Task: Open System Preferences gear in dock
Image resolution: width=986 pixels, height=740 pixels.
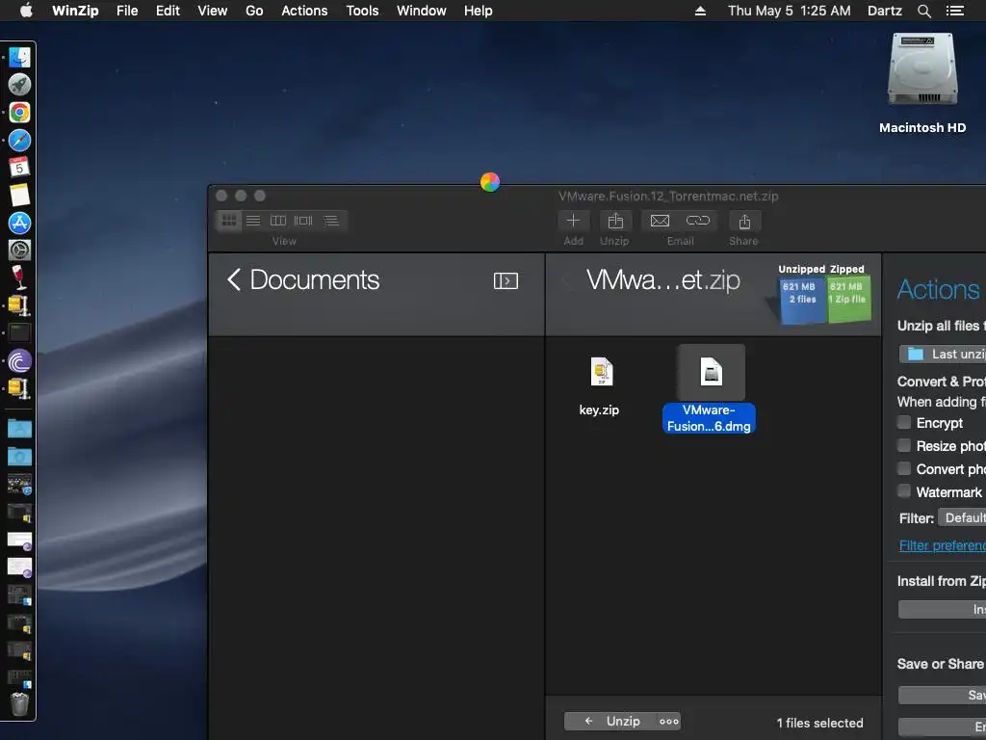Action: (19, 251)
